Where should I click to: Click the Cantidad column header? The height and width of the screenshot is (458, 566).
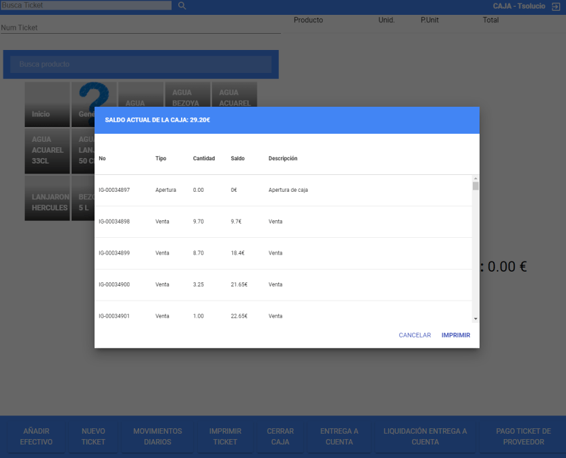(203, 159)
